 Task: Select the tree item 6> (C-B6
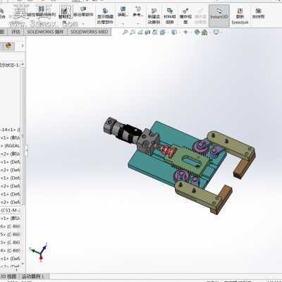coord(10,226)
